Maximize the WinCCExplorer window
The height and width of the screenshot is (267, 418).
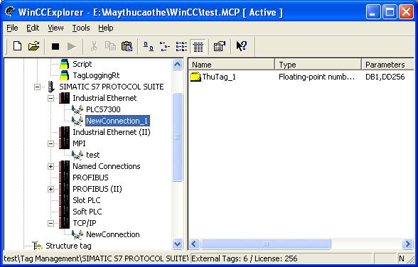click(390, 12)
